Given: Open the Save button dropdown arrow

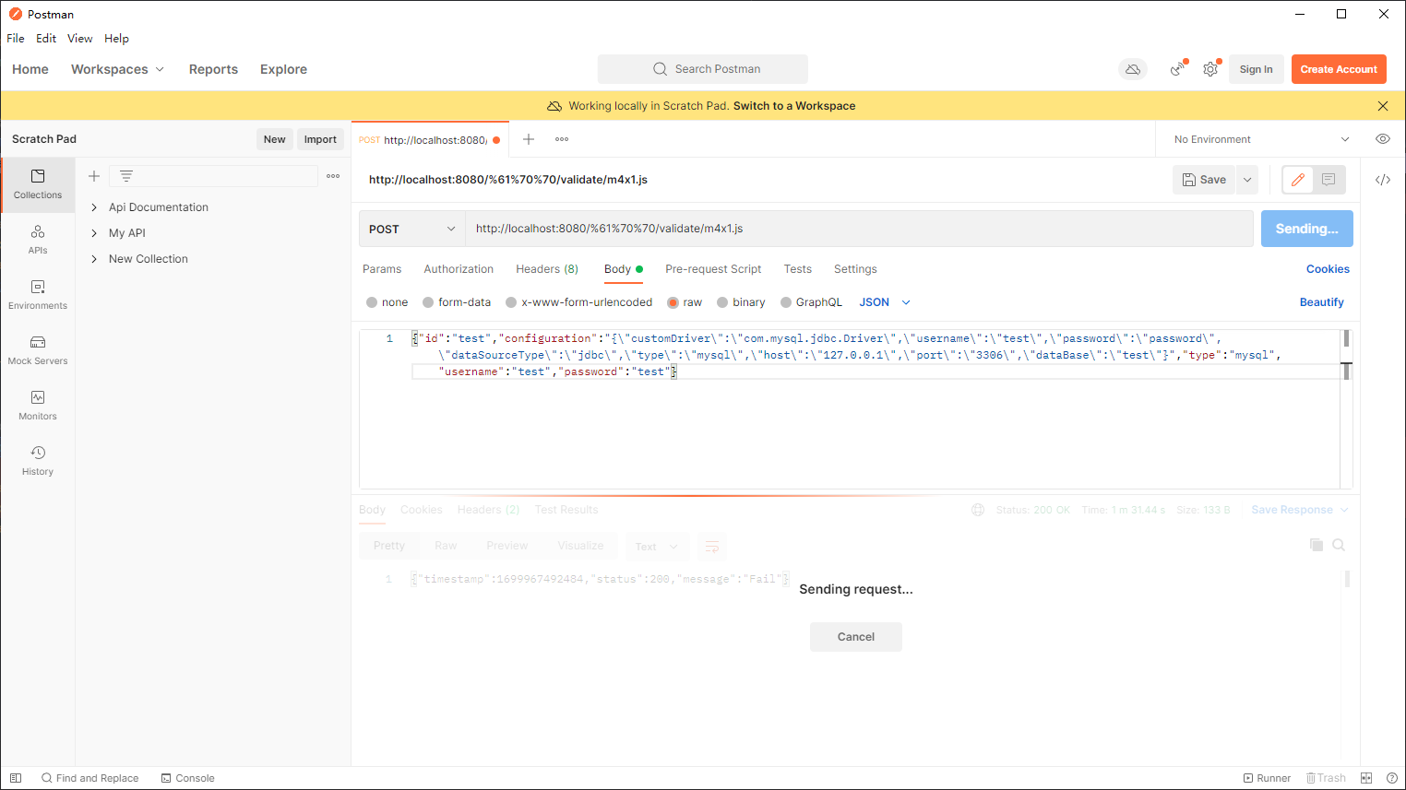Looking at the screenshot, I should pos(1247,180).
